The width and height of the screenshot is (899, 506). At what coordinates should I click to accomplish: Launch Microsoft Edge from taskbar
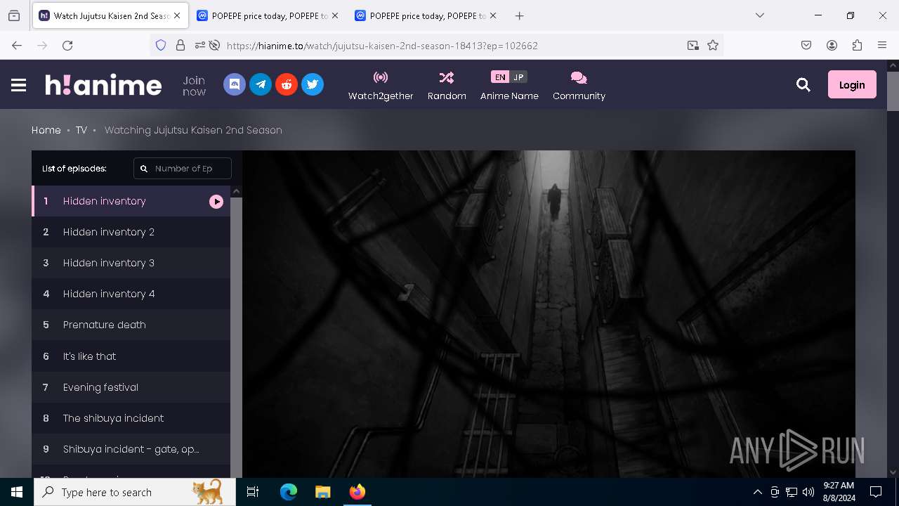(289, 492)
